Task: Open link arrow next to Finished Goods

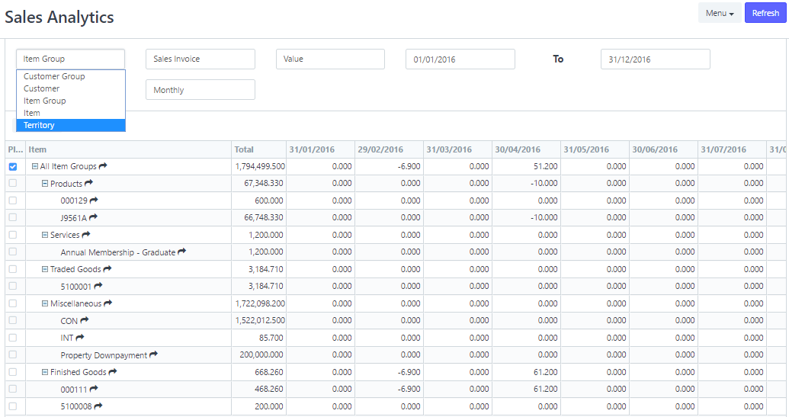Action: 113,372
